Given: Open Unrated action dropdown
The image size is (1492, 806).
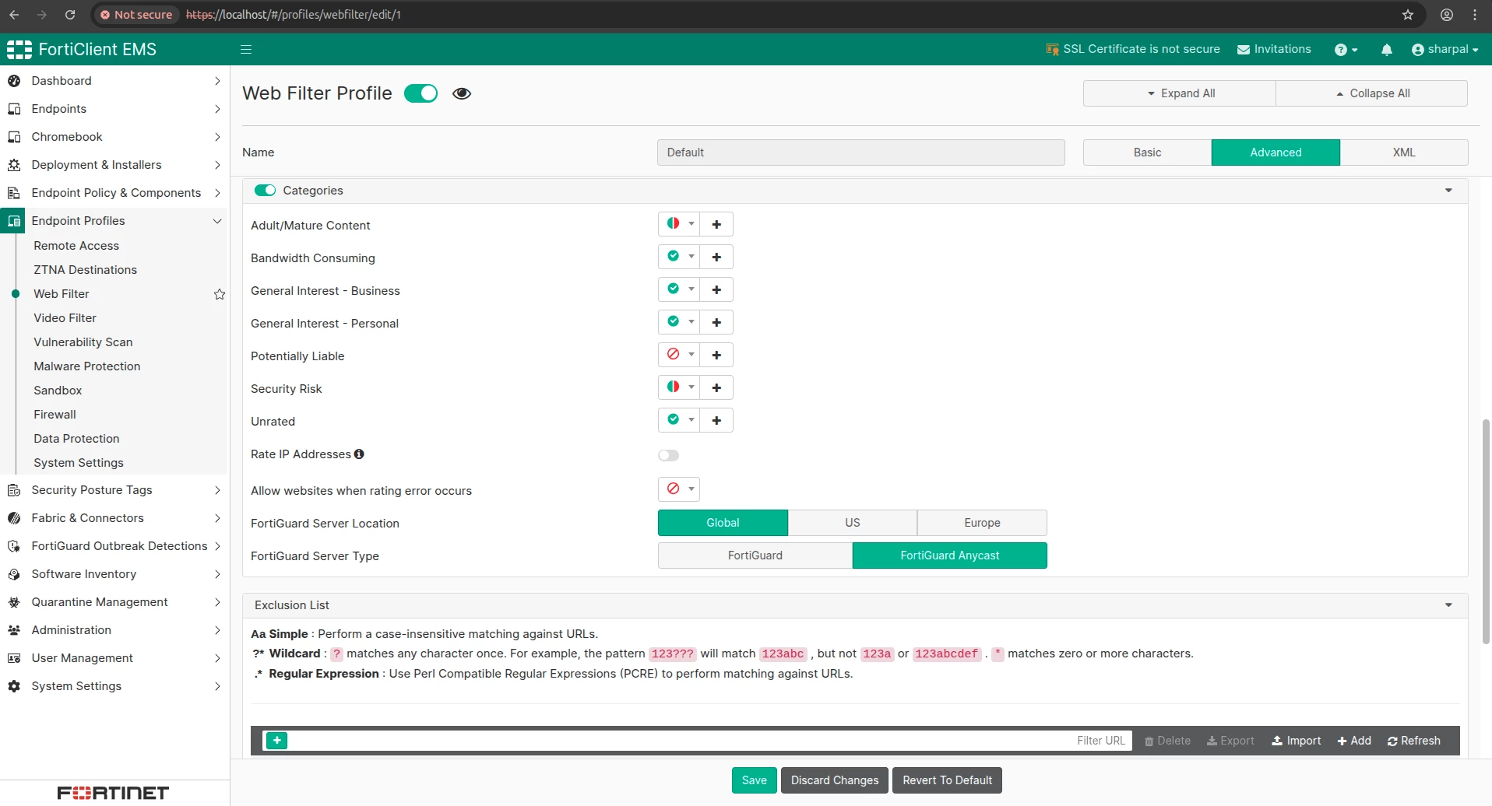Looking at the screenshot, I should tap(679, 421).
